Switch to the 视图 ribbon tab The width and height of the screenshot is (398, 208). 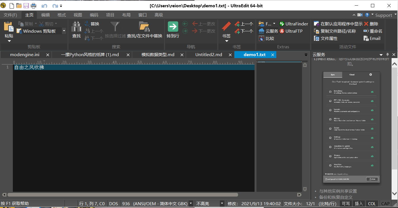pos(78,15)
